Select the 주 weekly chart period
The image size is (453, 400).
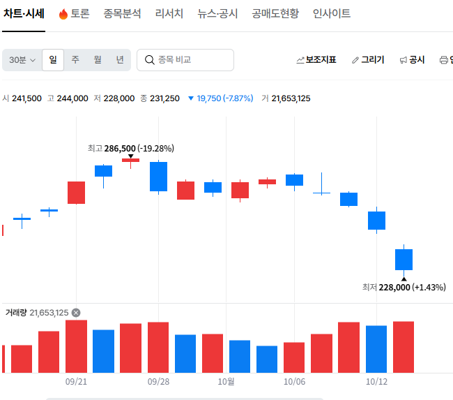click(x=75, y=60)
